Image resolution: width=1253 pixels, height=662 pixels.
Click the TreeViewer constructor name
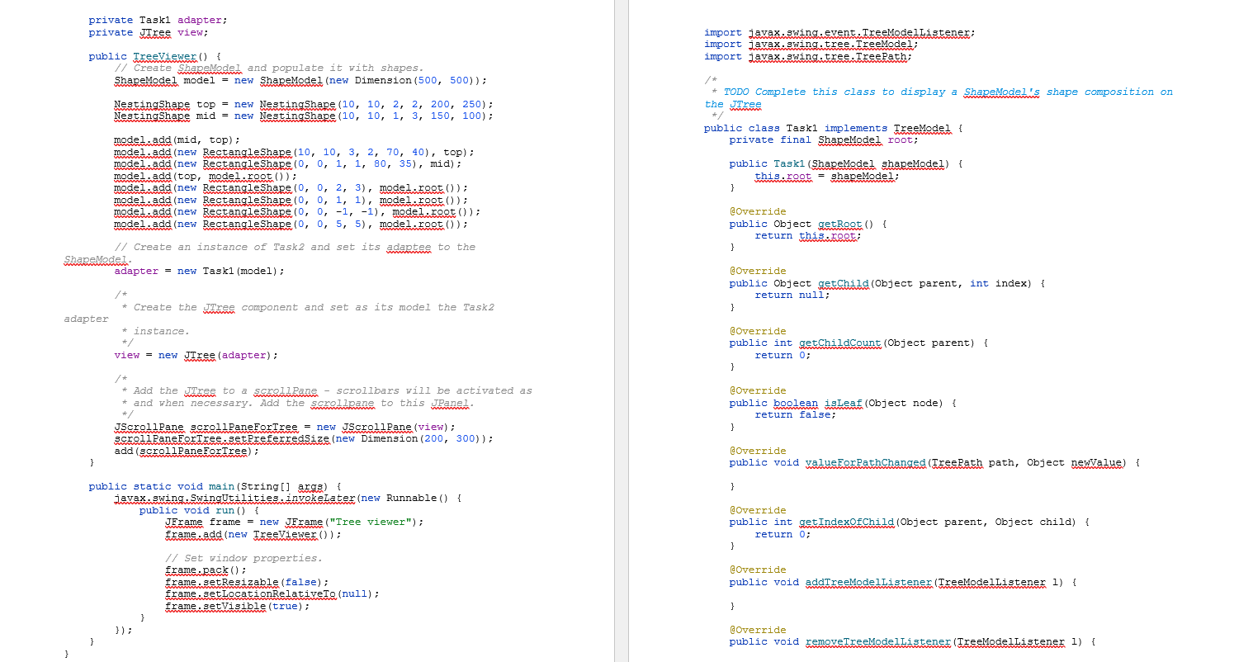165,56
